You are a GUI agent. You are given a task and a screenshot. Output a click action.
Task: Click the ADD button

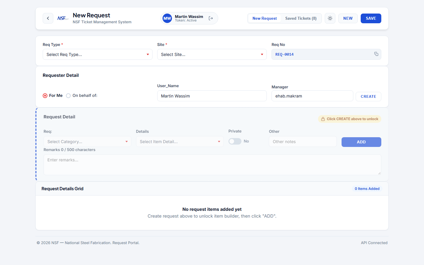(x=361, y=142)
